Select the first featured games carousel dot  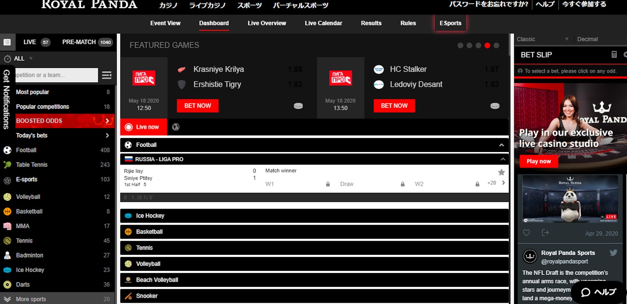pyautogui.click(x=460, y=45)
